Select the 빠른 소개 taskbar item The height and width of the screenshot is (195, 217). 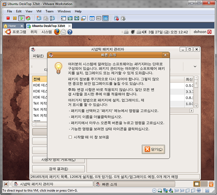click(x=134, y=184)
